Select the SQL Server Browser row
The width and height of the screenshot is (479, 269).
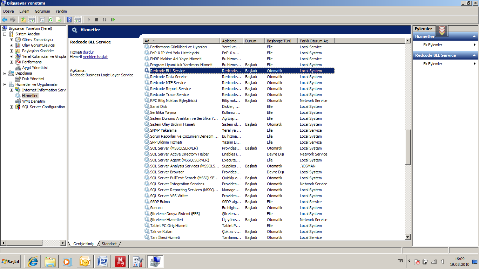click(239, 172)
